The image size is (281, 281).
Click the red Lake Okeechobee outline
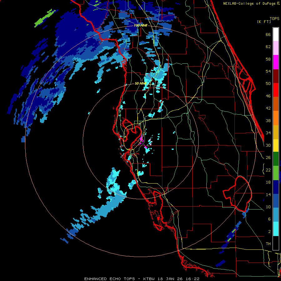238,194
